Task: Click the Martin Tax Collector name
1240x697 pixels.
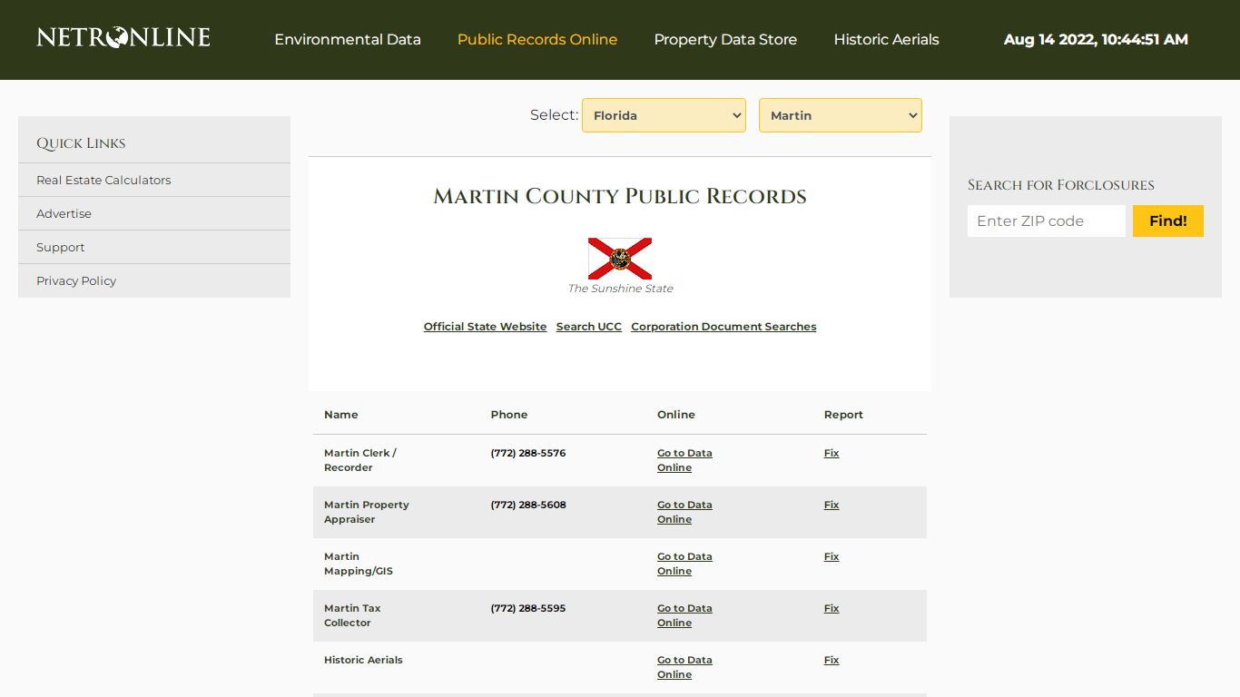Action: click(352, 615)
